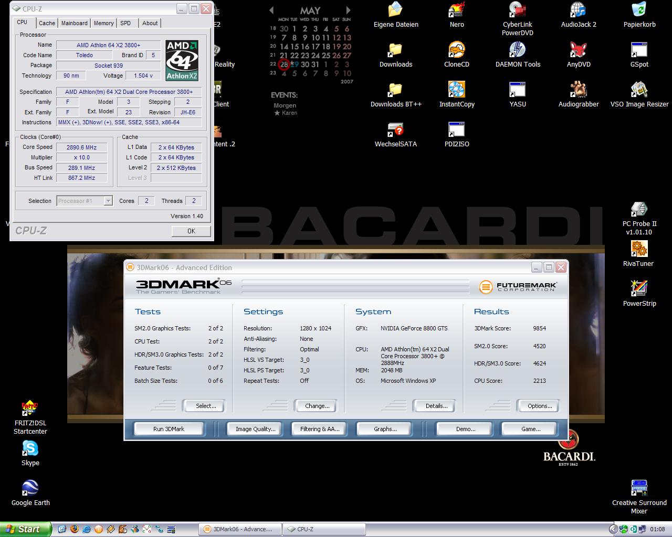The height and width of the screenshot is (537, 672).
Task: Launch InstantCopy from the desktop
Action: [x=457, y=95]
